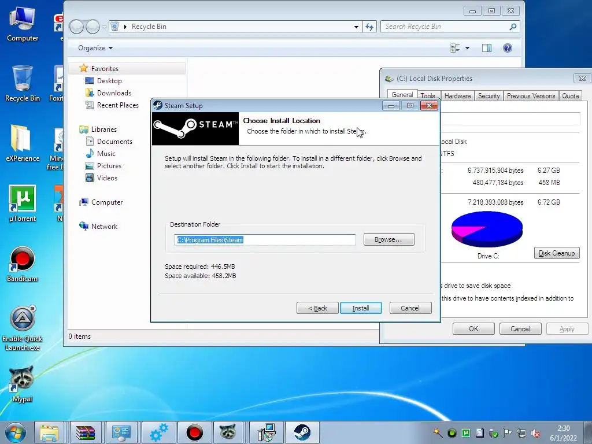592x444 pixels.
Task: Launch the µTorrent desktop shortcut
Action: pyautogui.click(x=23, y=204)
